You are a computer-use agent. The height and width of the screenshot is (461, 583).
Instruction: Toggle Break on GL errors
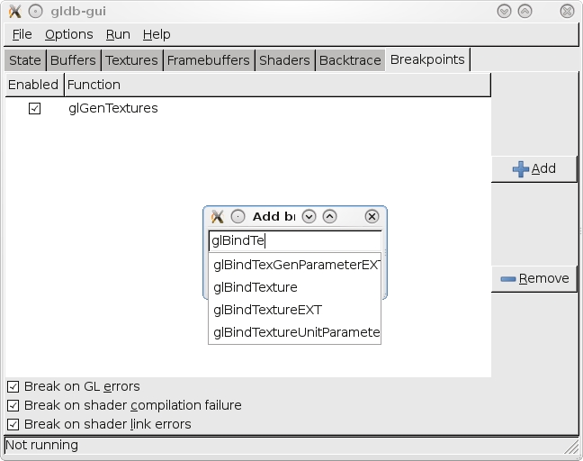tap(13, 386)
